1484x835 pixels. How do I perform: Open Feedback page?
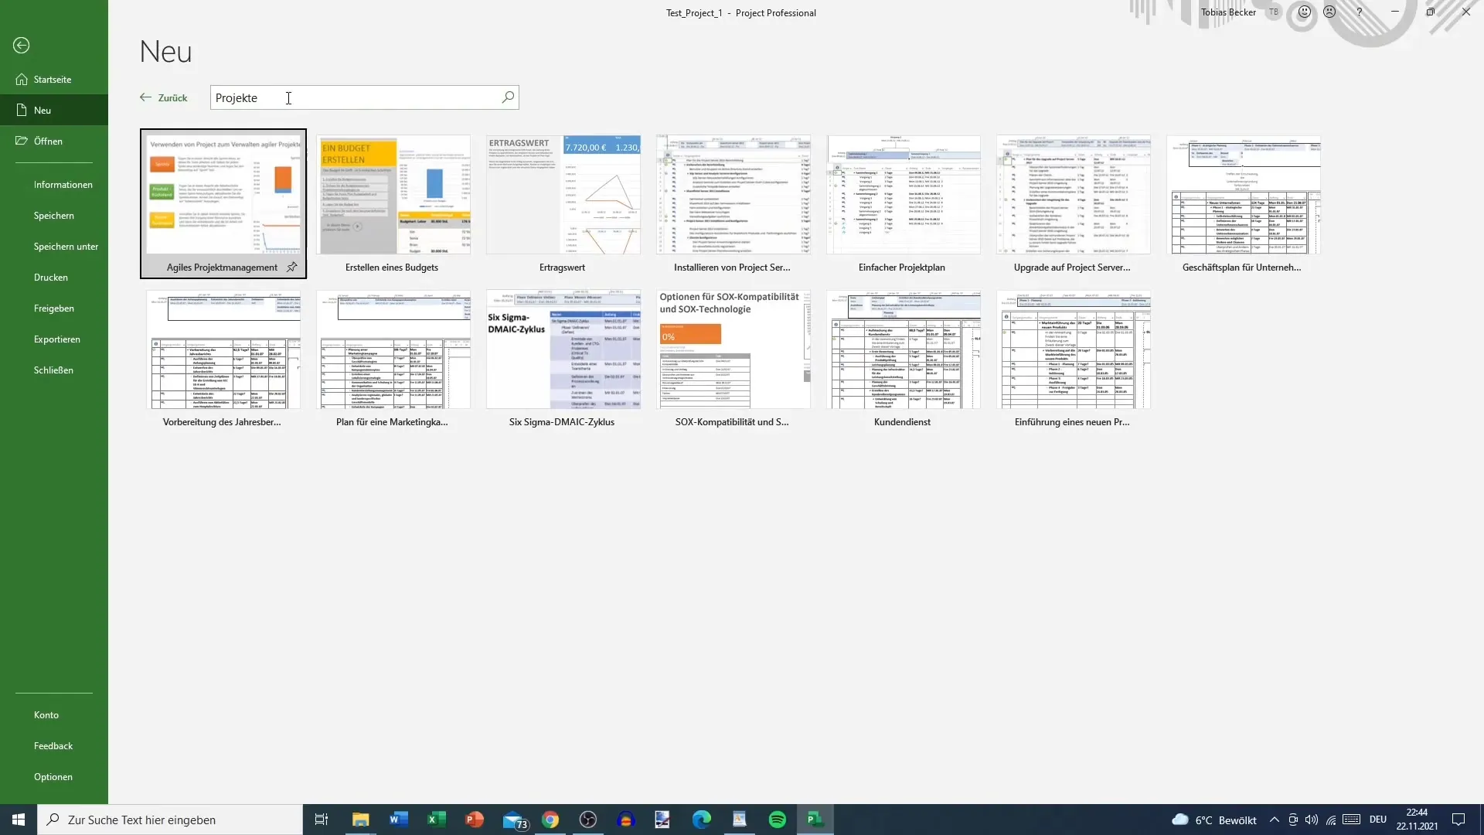pos(54,745)
